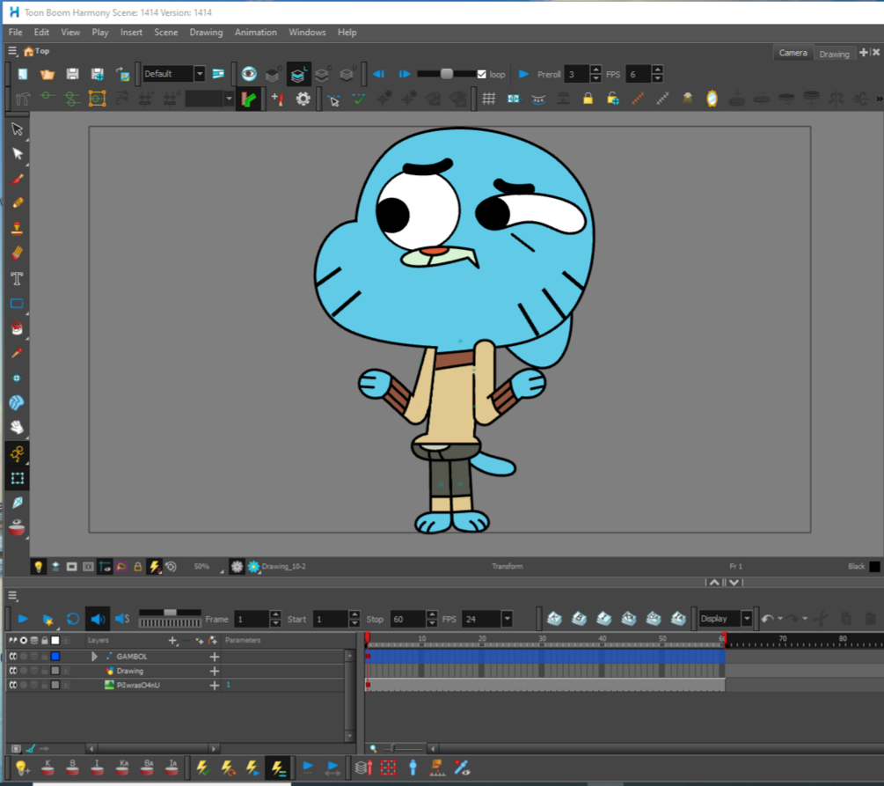Screen dimensions: 884x786
Task: Select the Stamp tool
Action: pyautogui.click(x=17, y=228)
